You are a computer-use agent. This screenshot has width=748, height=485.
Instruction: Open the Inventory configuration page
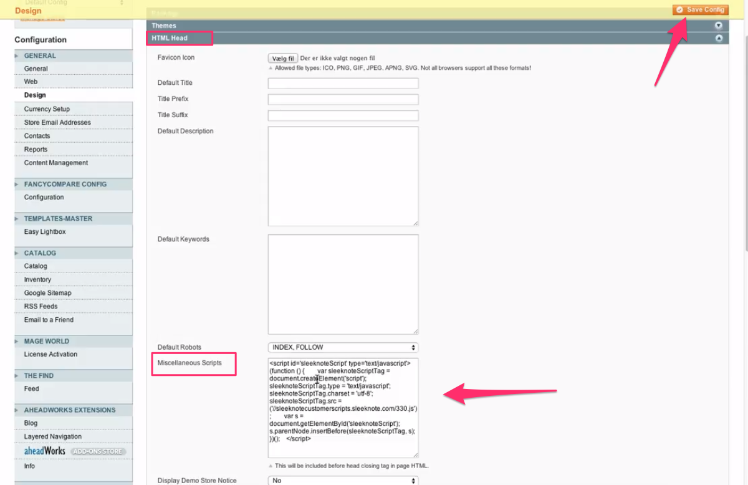[37, 280]
